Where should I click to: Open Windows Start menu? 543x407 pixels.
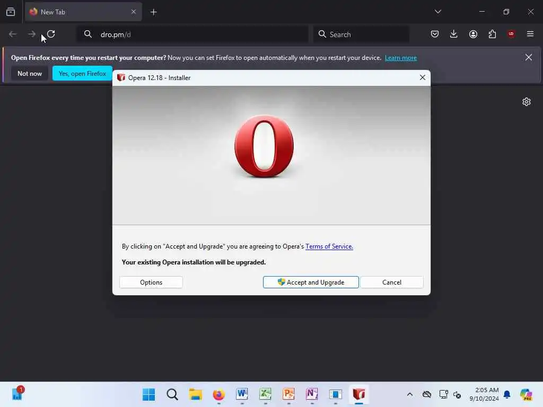tap(149, 394)
